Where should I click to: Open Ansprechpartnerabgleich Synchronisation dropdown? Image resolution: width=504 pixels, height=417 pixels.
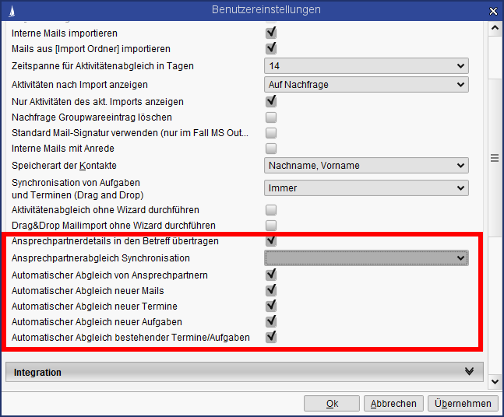coord(366,258)
